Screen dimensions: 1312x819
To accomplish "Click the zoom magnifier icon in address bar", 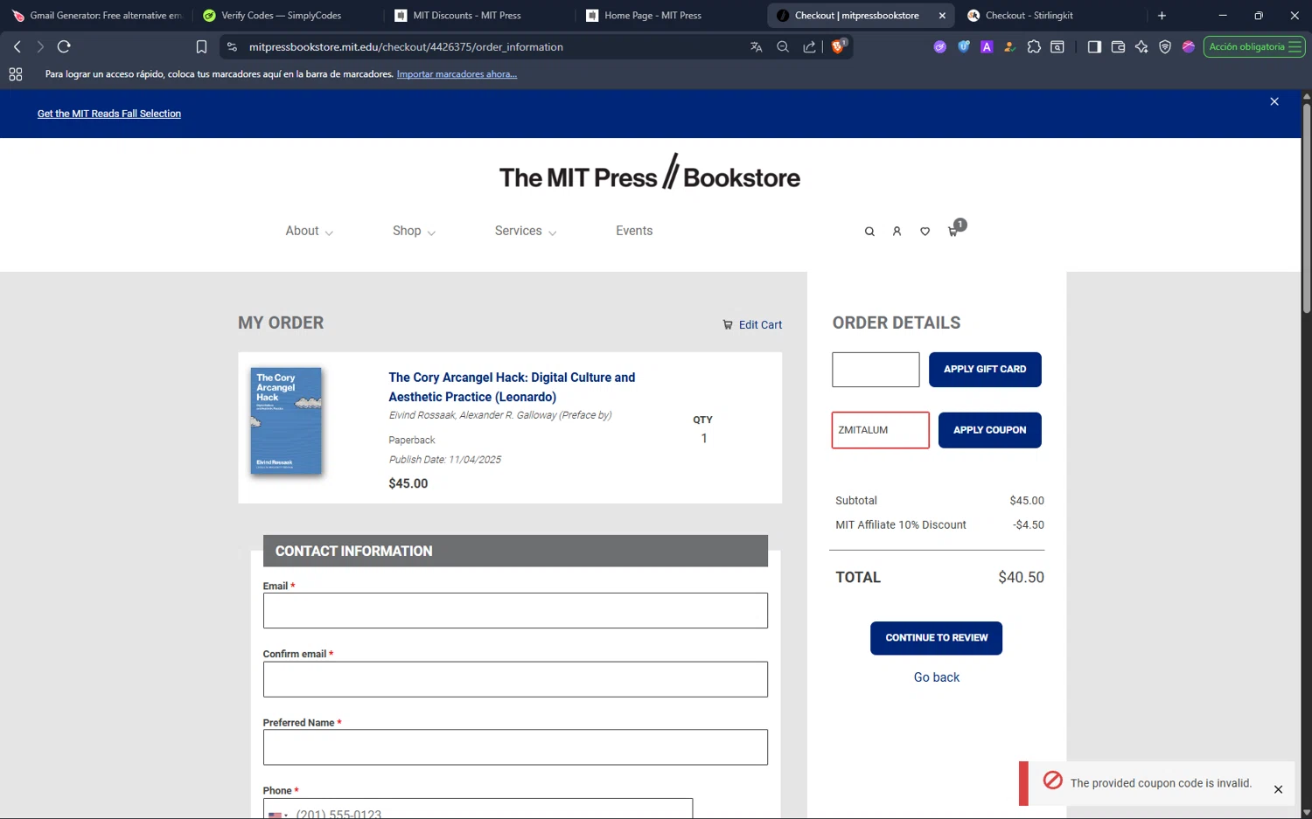I will 783,47.
